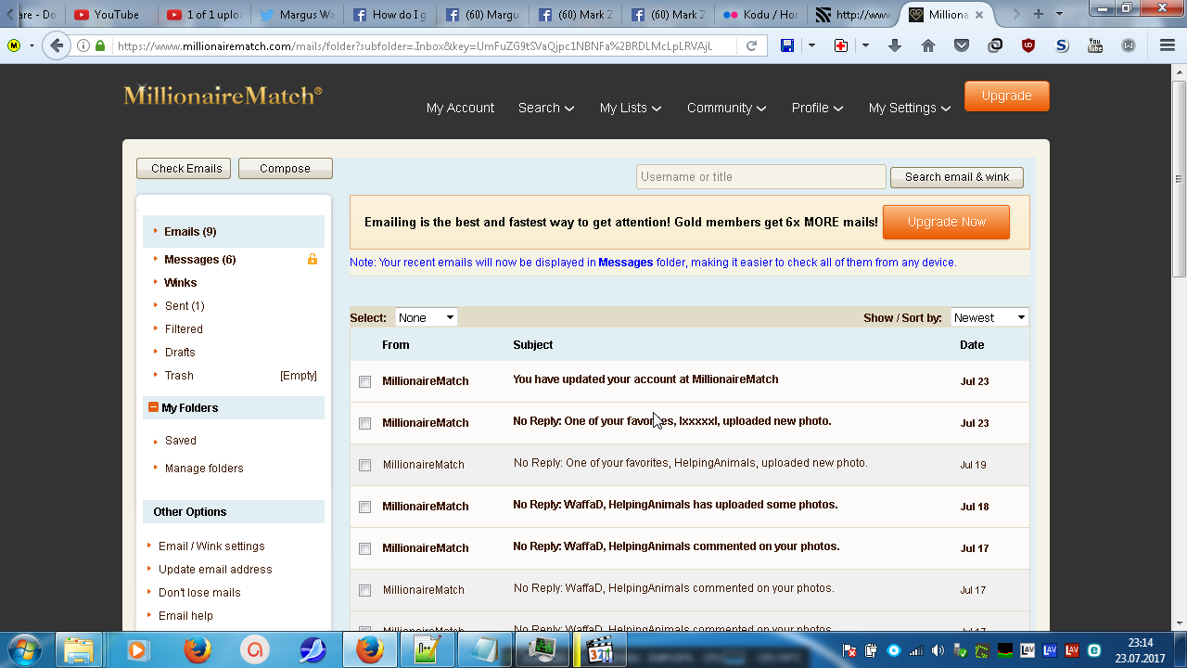
Task: Expand the Search navigation menu
Action: (x=546, y=108)
